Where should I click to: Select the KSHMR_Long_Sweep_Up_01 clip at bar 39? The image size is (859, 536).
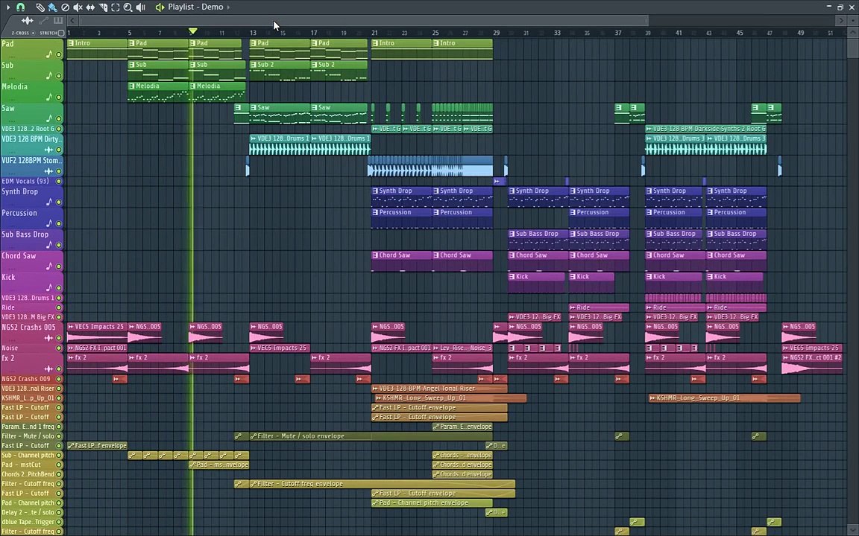[x=724, y=398]
